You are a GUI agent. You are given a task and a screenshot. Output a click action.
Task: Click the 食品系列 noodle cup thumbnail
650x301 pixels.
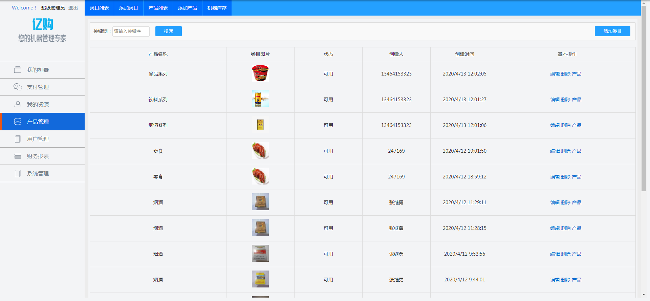(260, 73)
